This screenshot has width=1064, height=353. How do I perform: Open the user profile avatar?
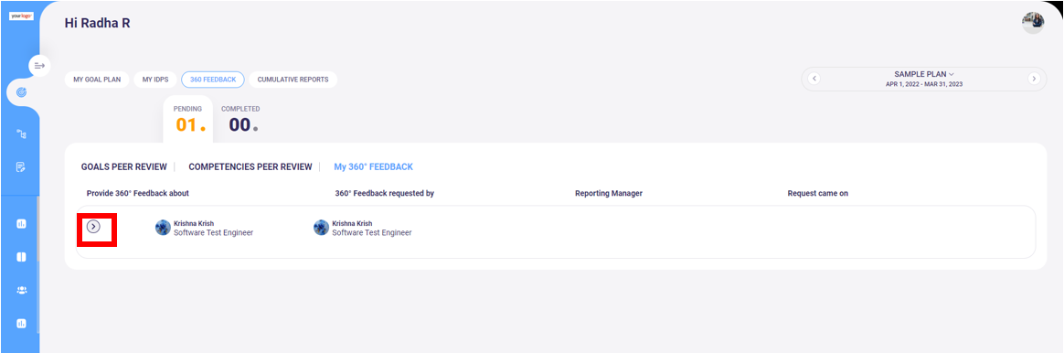coord(1033,23)
